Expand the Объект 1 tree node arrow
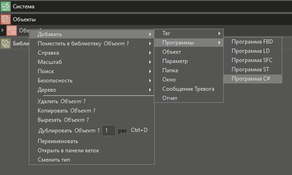Image resolution: width=292 pixels, height=175 pixels. click(x=2, y=30)
